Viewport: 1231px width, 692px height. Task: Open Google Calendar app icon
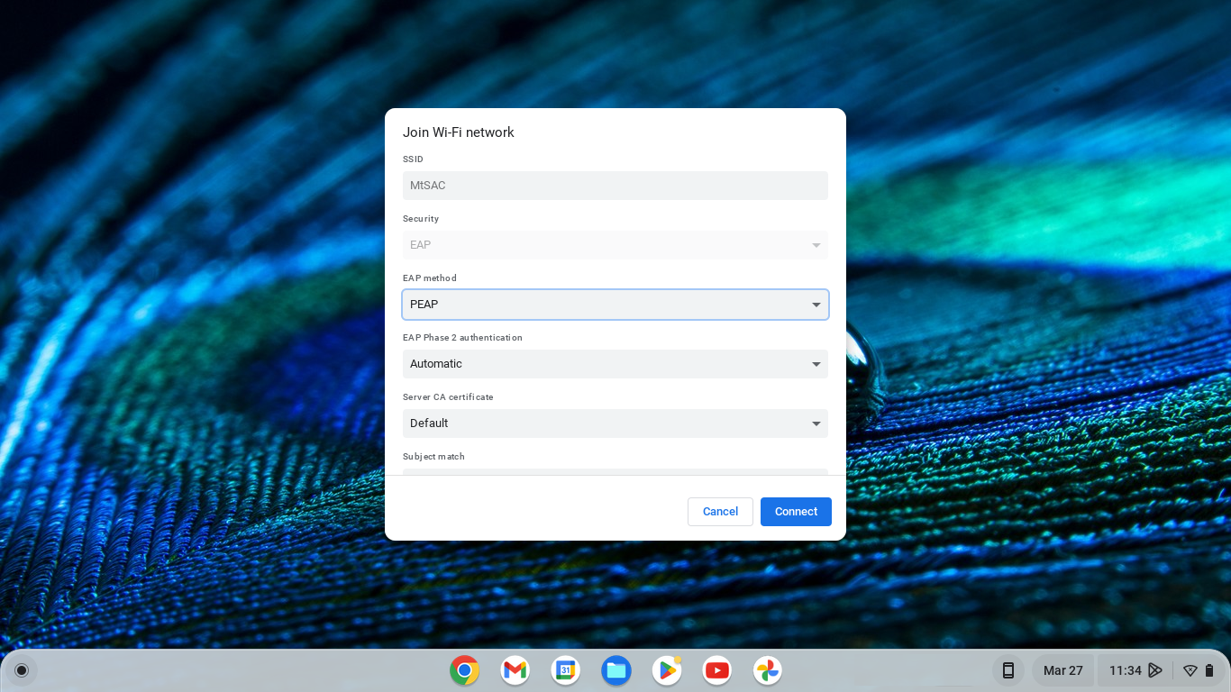coord(565,670)
